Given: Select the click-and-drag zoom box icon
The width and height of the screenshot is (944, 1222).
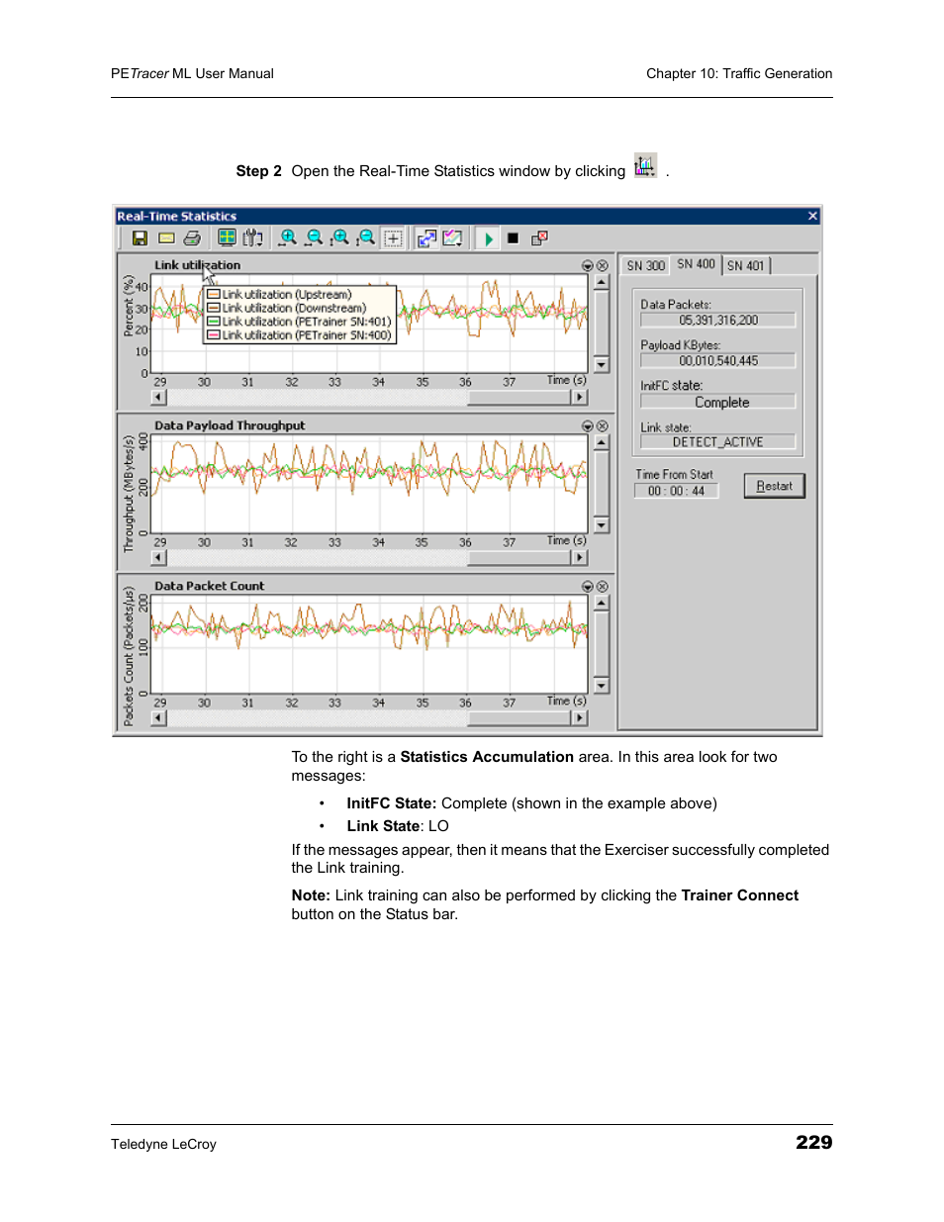Looking at the screenshot, I should click(x=393, y=238).
